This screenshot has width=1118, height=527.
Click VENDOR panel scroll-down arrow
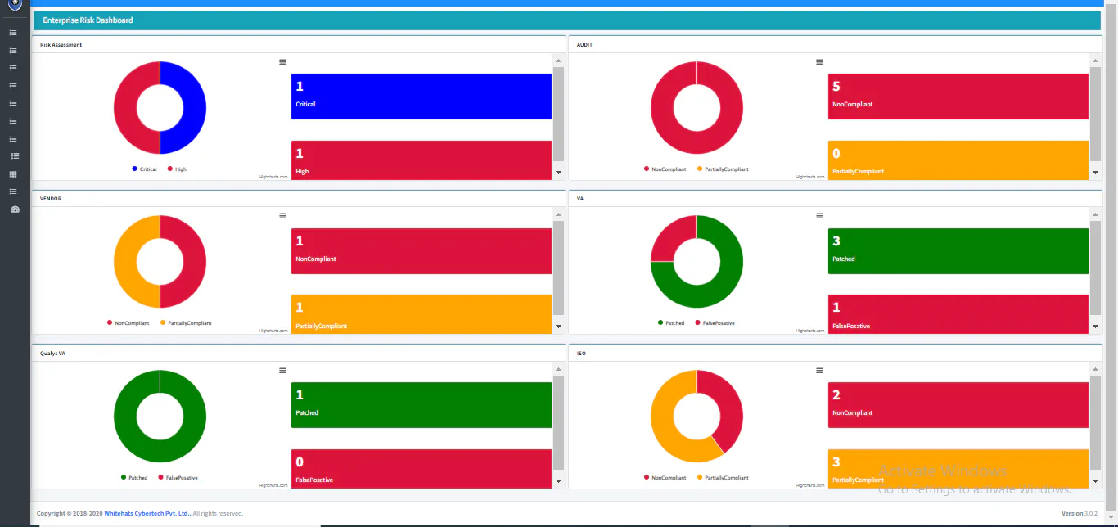click(x=558, y=327)
